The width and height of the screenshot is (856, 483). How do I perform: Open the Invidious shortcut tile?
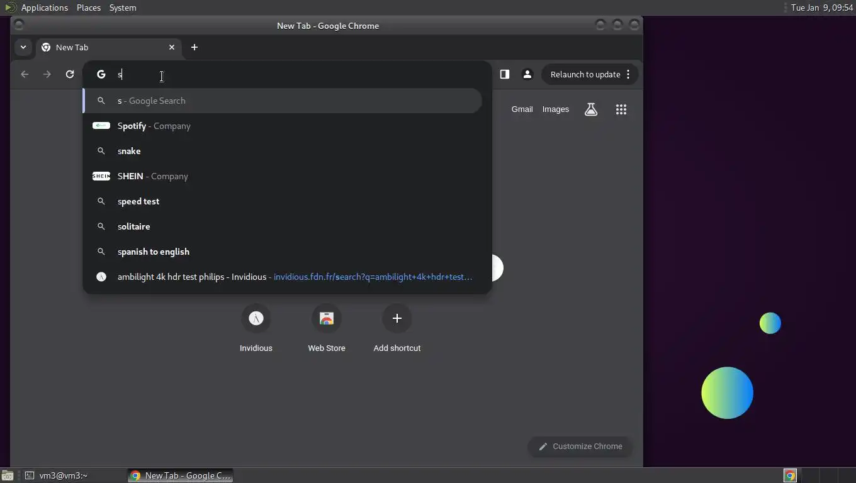[256, 328]
